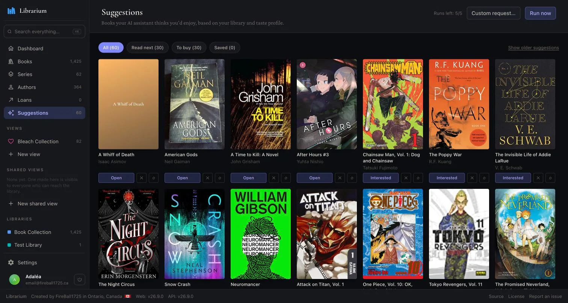Click the Search everything field

44,32
